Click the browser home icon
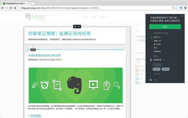 [x=15, y=8]
